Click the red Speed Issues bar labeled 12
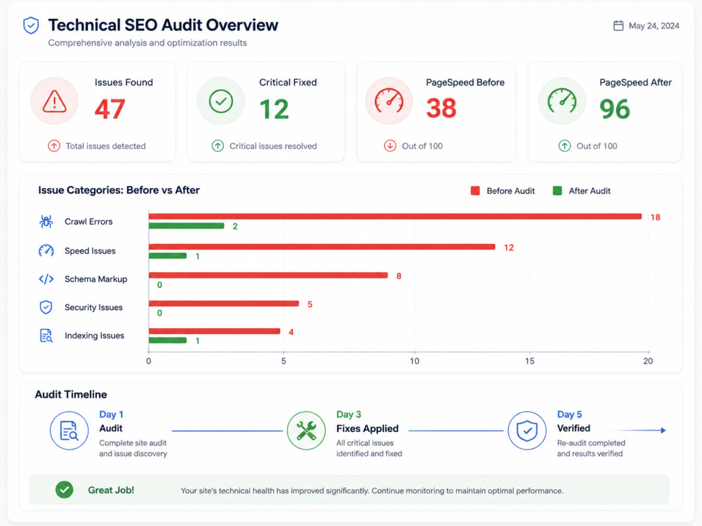The image size is (702, 526). pyautogui.click(x=322, y=247)
